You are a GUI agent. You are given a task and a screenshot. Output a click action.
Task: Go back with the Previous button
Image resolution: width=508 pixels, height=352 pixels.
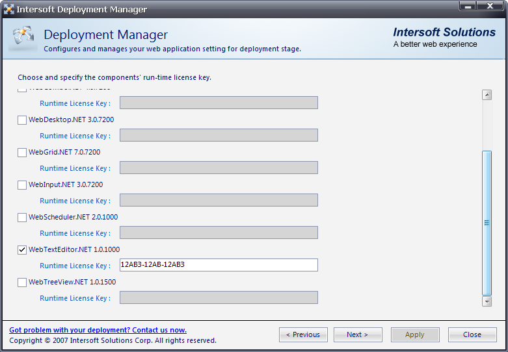[303, 334]
